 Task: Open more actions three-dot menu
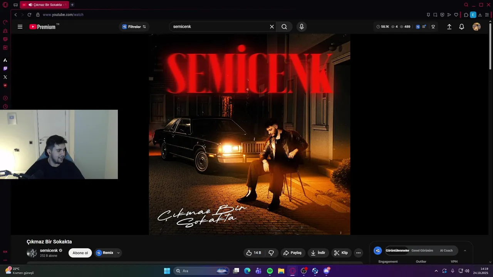pos(359,253)
